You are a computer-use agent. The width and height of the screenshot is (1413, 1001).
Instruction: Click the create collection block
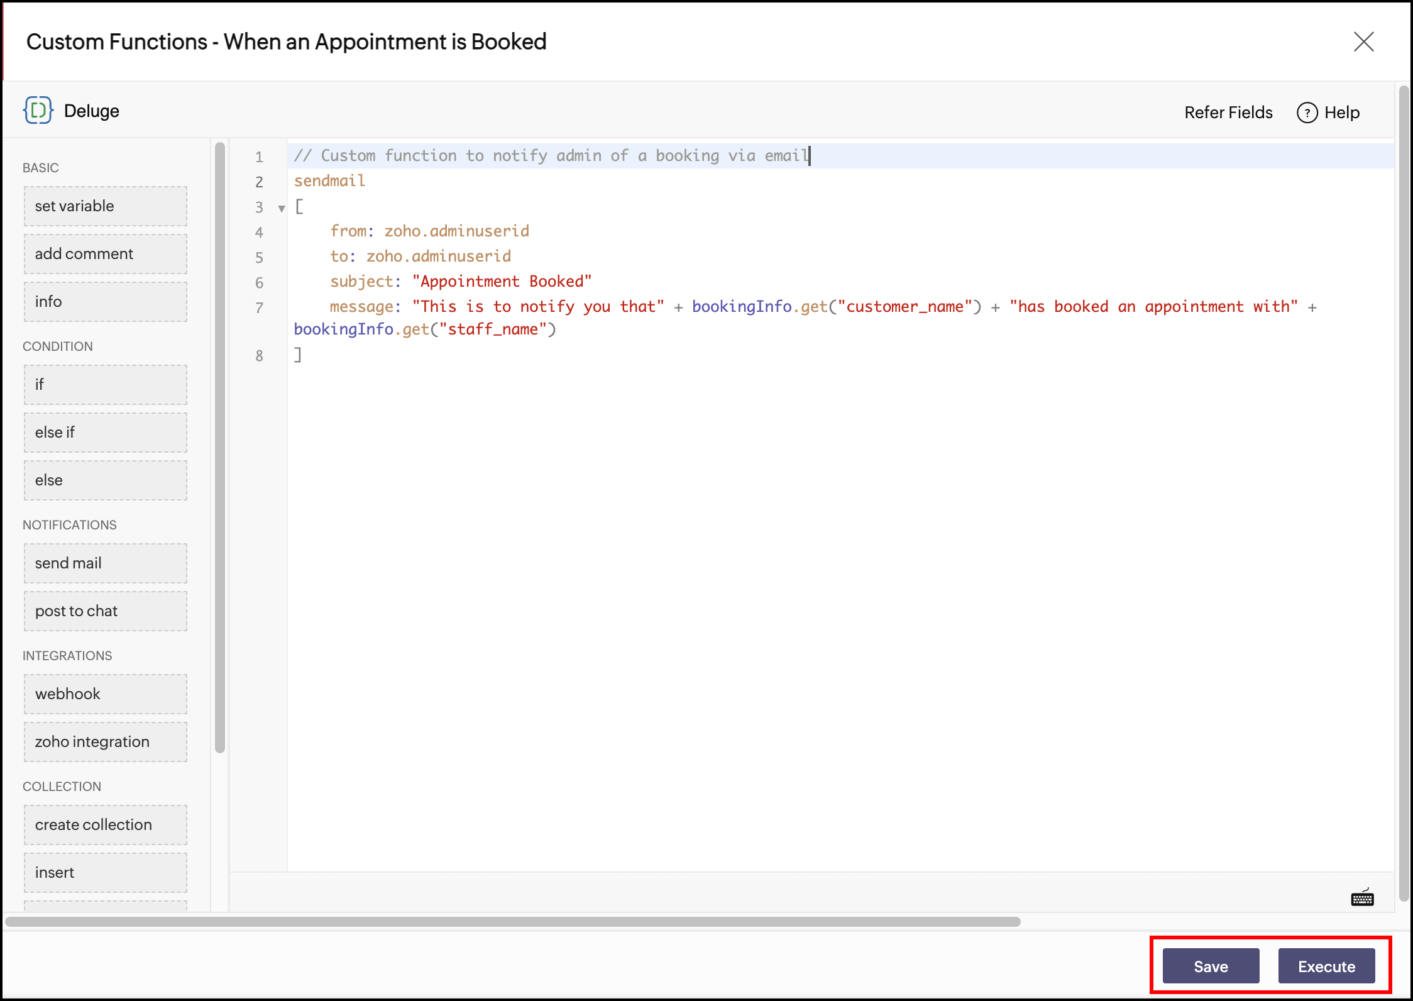[x=106, y=825]
